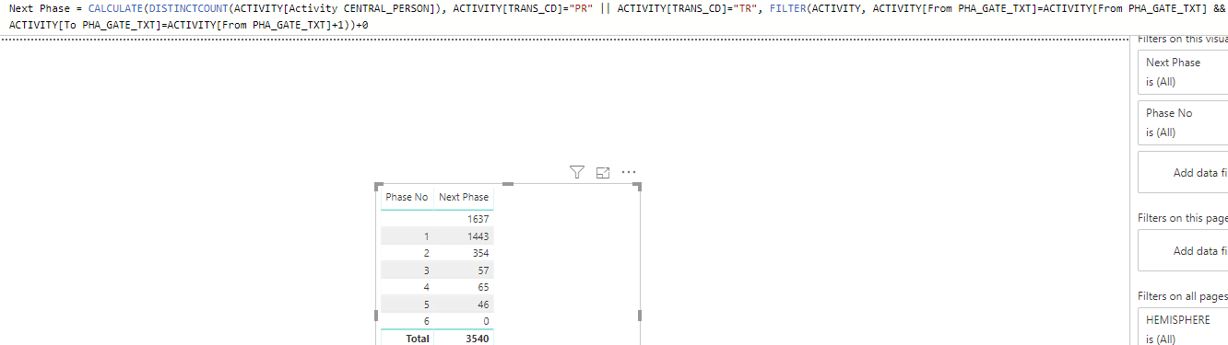The height and width of the screenshot is (345, 1228).
Task: Select the Total row label
Action: (417, 339)
